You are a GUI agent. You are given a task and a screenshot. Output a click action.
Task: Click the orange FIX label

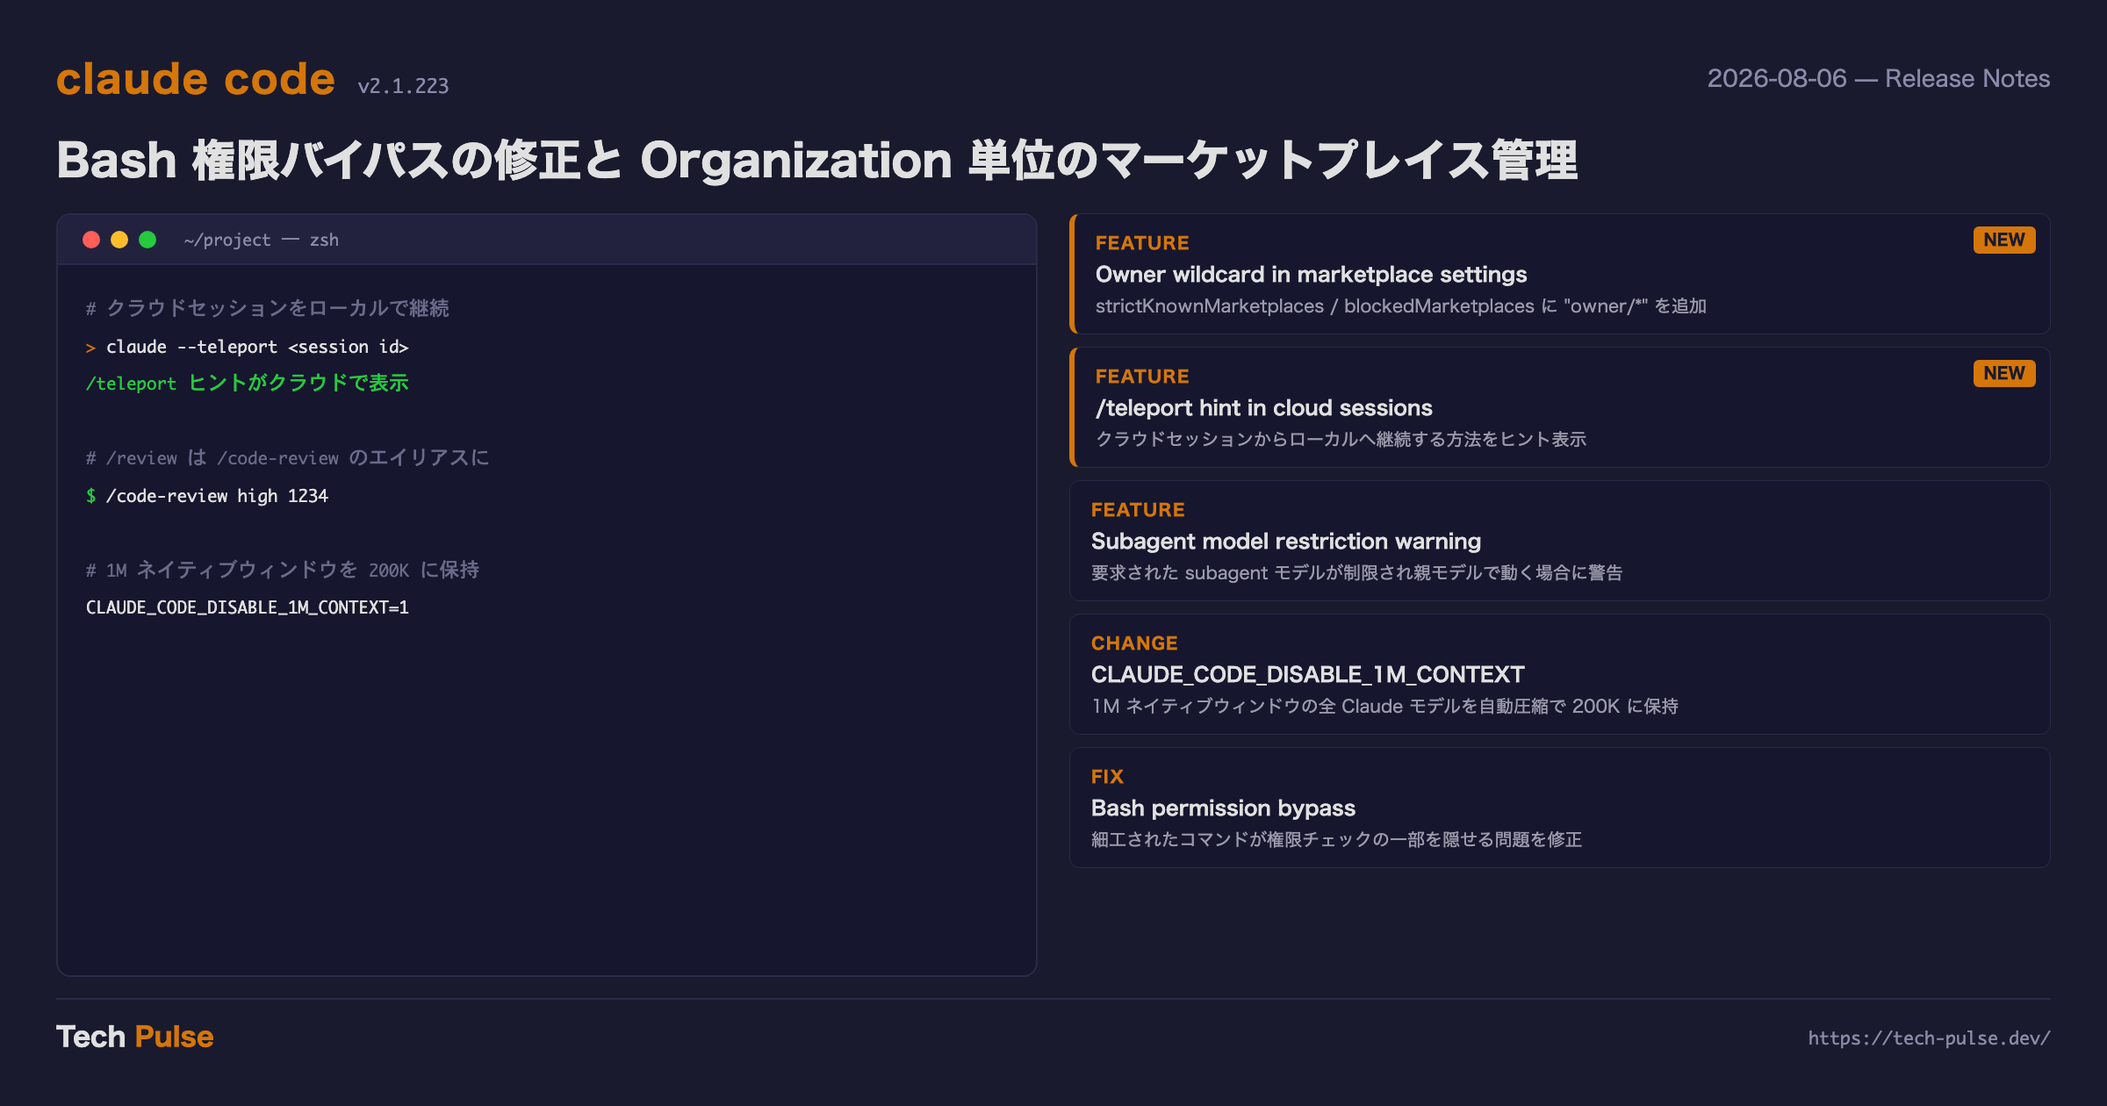tap(1107, 777)
